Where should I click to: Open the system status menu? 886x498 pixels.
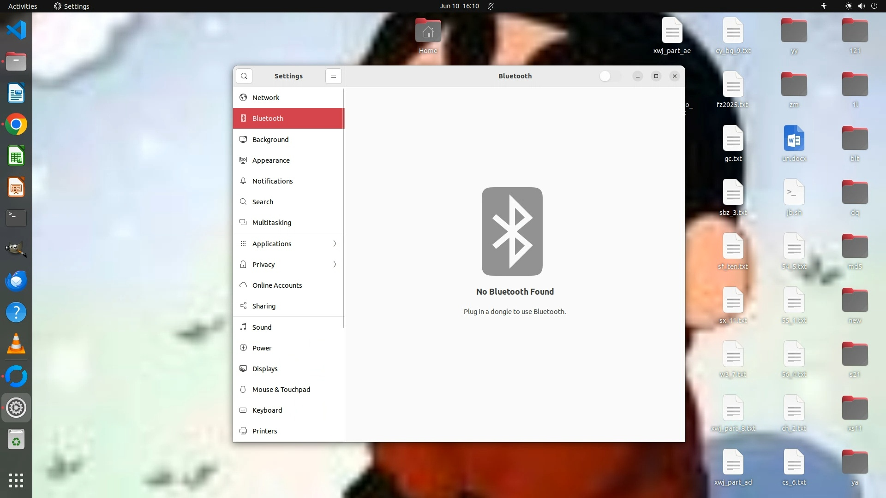pyautogui.click(x=861, y=6)
